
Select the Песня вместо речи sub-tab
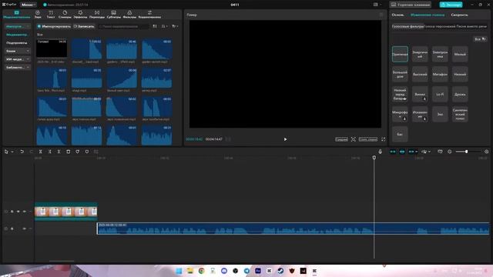(x=471, y=26)
